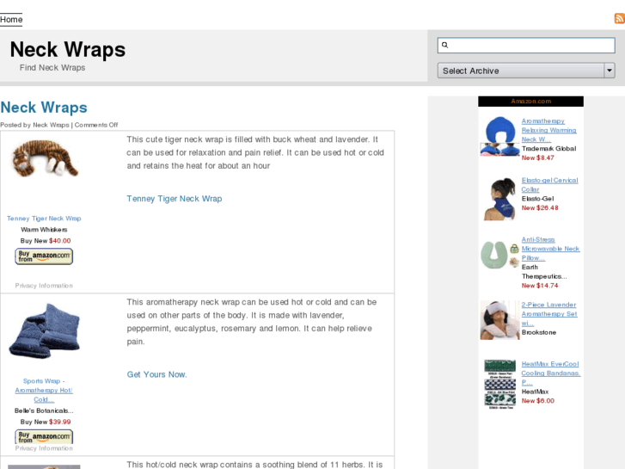Click the New $6.00 price text
This screenshot has width=625, height=469.
[537, 401]
